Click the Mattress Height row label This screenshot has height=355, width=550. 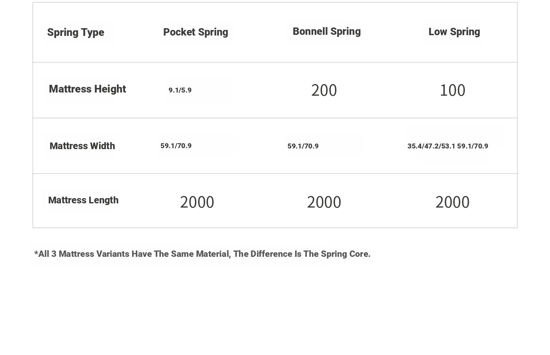coord(87,89)
